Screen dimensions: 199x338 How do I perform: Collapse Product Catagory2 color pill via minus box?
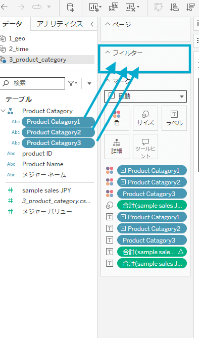click(x=123, y=182)
